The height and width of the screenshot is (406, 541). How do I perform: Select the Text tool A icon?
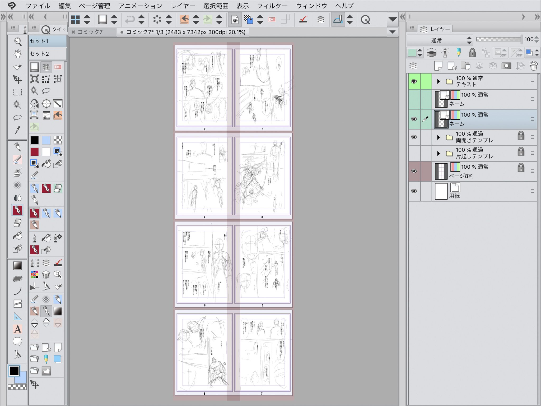point(17,329)
